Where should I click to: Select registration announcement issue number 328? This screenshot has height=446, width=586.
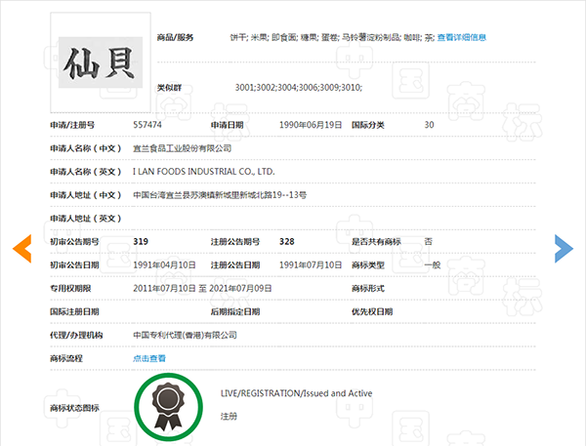286,242
